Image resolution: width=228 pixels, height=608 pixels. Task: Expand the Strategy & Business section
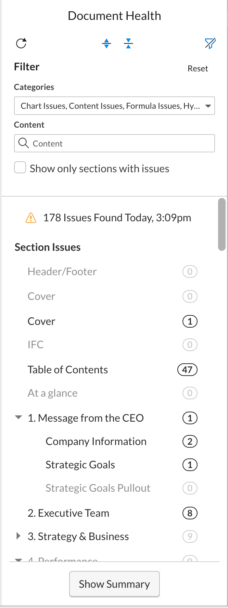18,536
